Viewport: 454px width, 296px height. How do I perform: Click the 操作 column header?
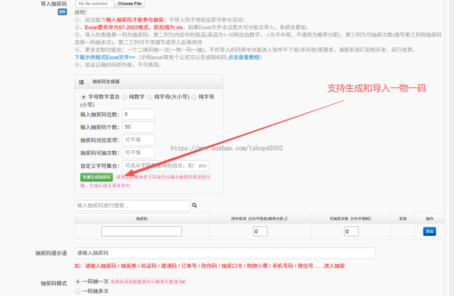[429, 219]
